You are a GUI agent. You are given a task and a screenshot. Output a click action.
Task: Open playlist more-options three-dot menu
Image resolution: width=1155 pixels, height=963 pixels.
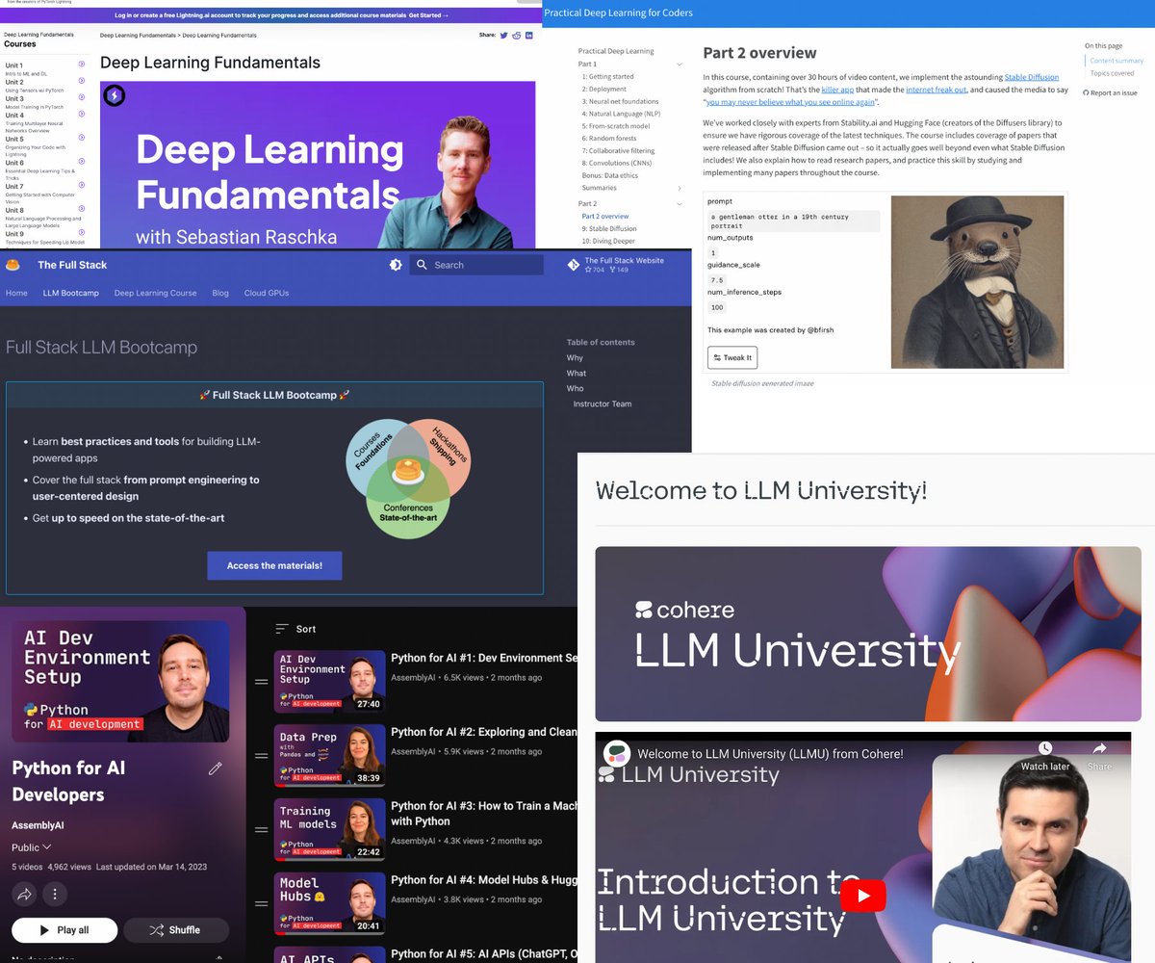56,894
